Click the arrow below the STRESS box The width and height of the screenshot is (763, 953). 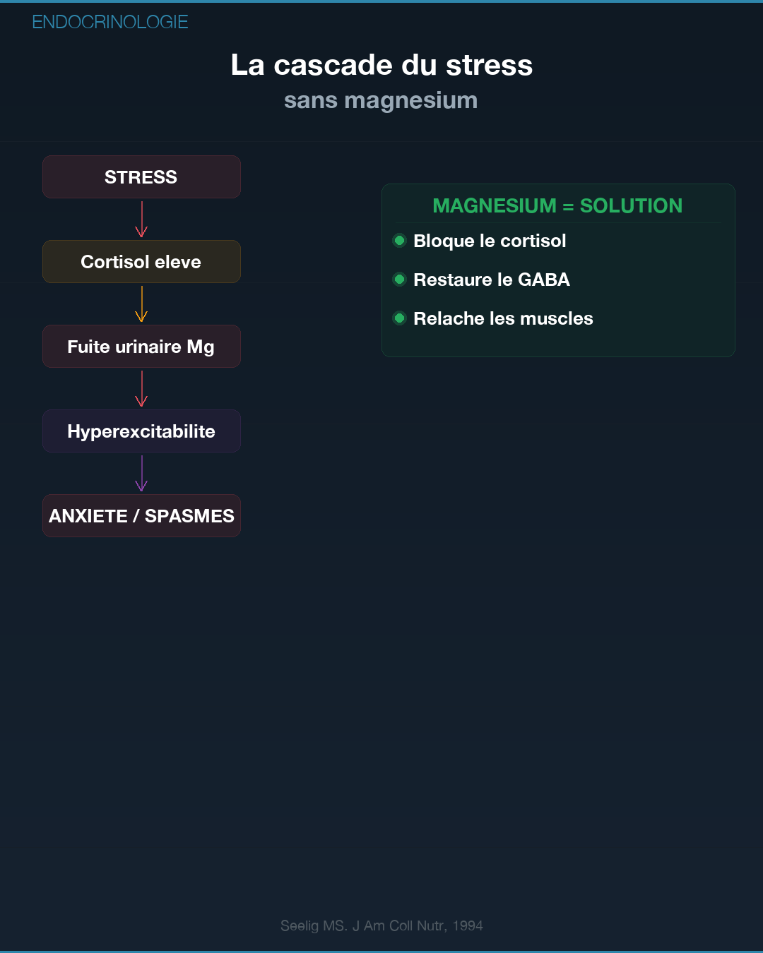tap(141, 219)
